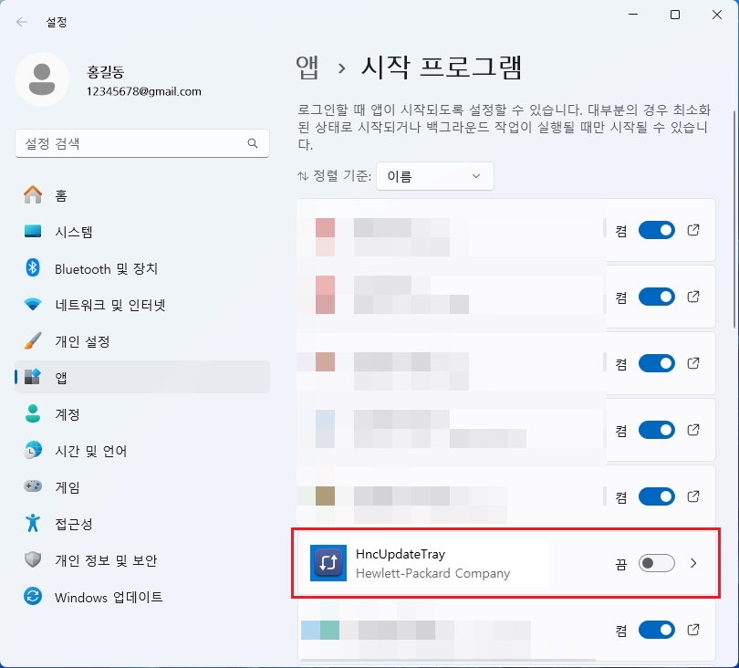Open 네트워크 및 인터넷 settings
The width and height of the screenshot is (739, 668).
33,305
